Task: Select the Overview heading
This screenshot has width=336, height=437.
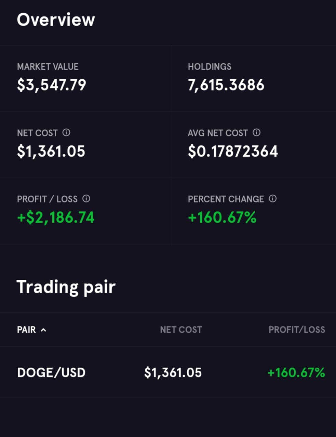Action: (56, 19)
